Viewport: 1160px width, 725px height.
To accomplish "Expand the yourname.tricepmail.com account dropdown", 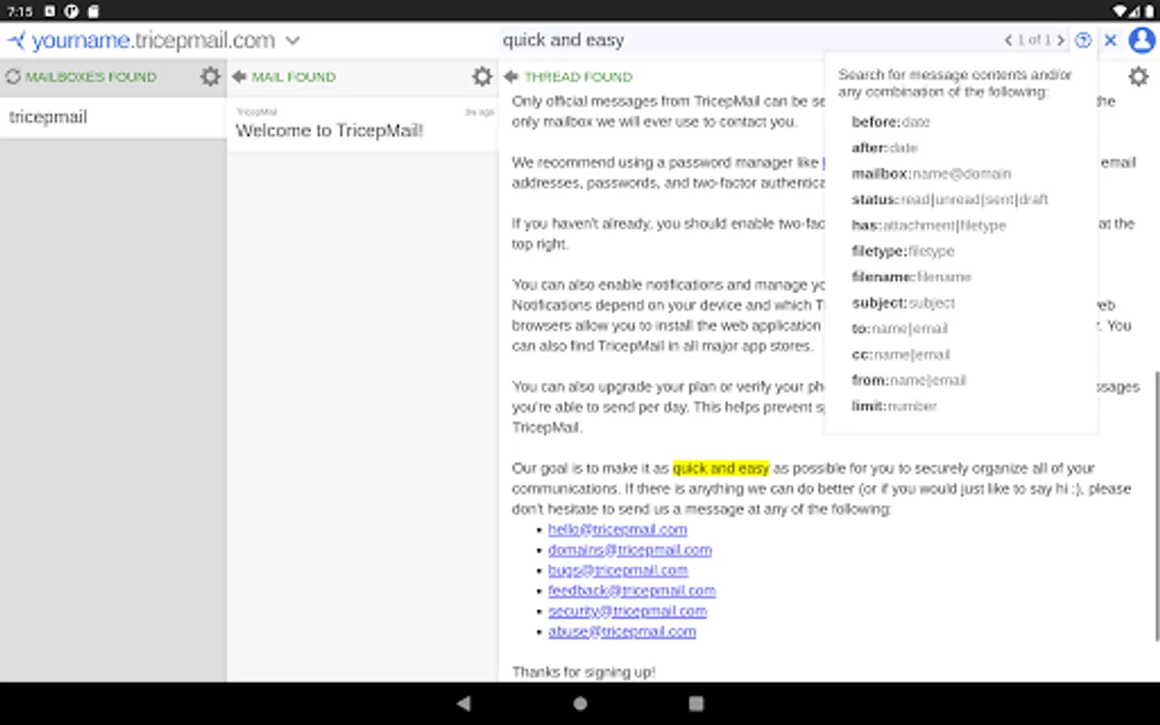I will pos(293,40).
